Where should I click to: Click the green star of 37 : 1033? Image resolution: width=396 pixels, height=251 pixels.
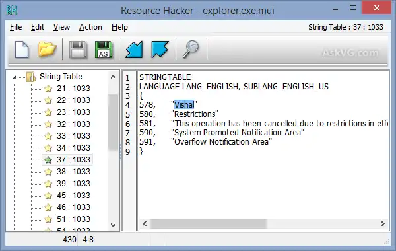(48, 160)
